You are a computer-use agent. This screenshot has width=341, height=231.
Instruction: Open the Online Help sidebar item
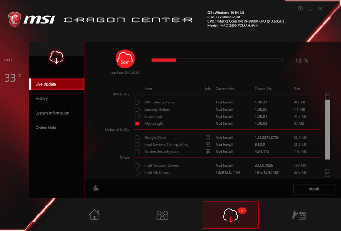(46, 128)
